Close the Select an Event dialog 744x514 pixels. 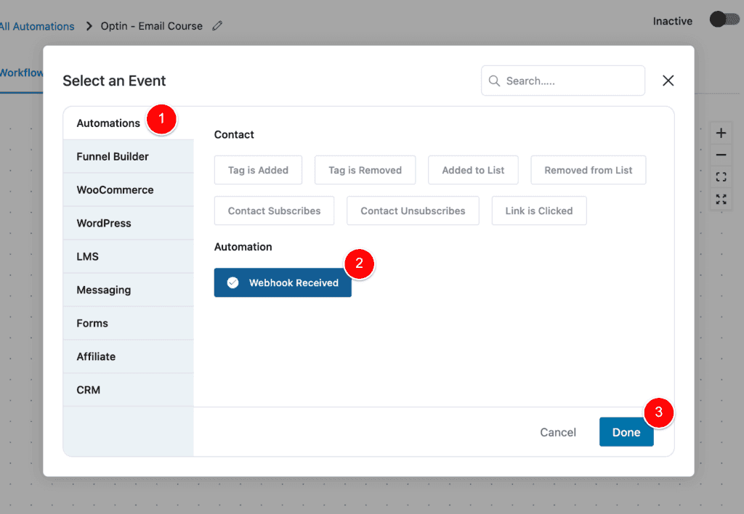click(668, 81)
